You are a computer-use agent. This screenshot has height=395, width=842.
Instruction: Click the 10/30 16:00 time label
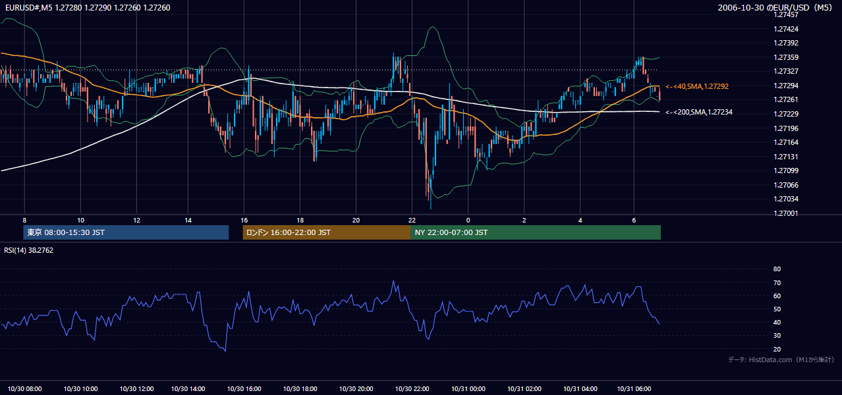244,388
